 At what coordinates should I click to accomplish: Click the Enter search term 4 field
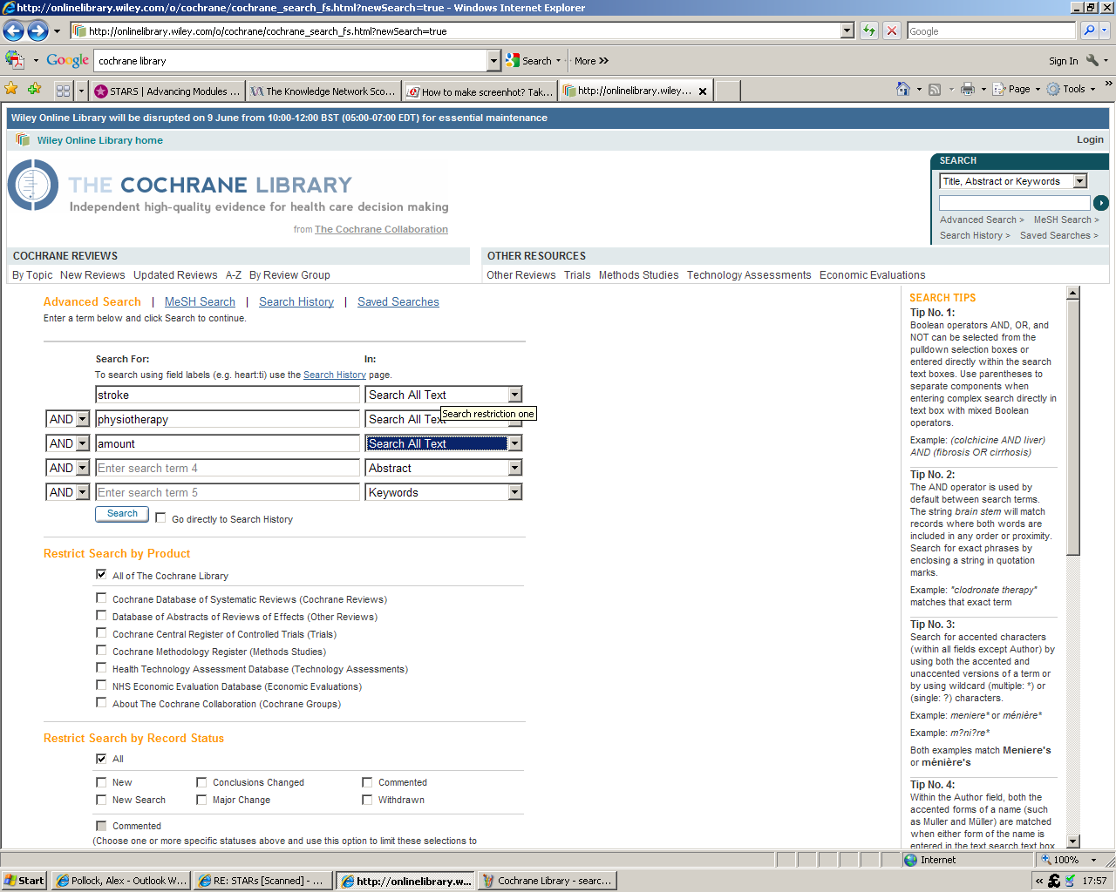pyautogui.click(x=228, y=468)
